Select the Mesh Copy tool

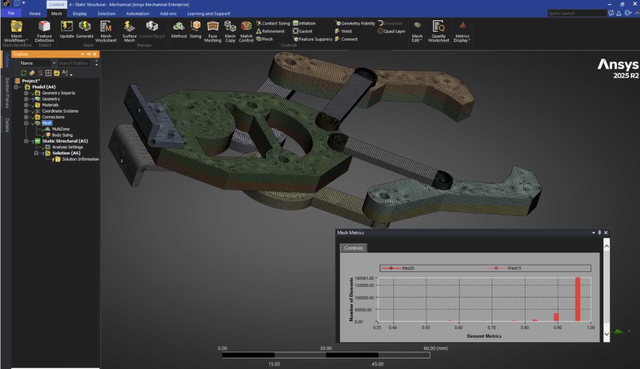(x=230, y=31)
